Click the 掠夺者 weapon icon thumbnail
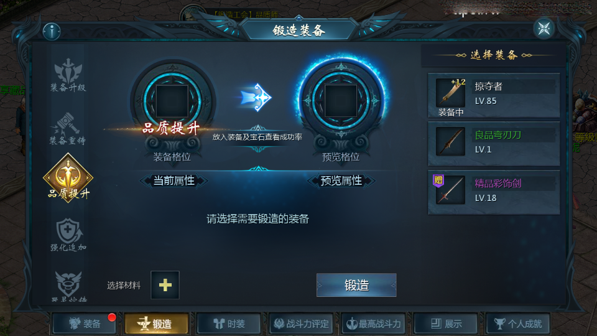The width and height of the screenshot is (597, 336). [x=450, y=92]
